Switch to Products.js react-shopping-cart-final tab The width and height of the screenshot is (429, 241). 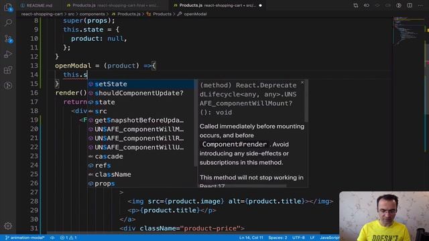[115, 5]
